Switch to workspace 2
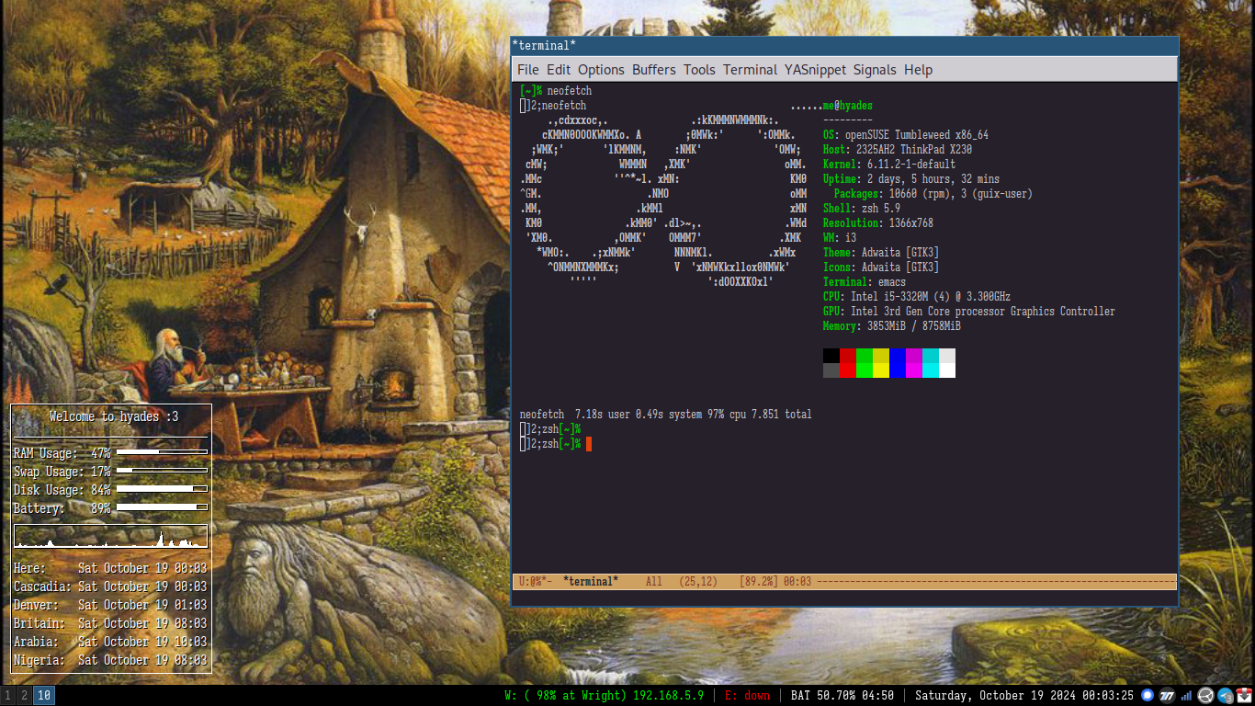1255x706 pixels. tap(24, 696)
